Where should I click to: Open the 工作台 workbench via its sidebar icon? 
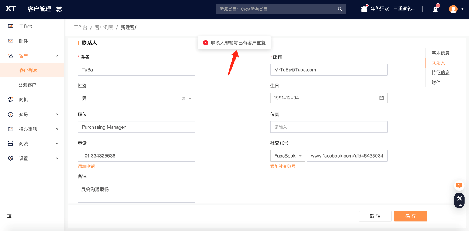coord(10,26)
